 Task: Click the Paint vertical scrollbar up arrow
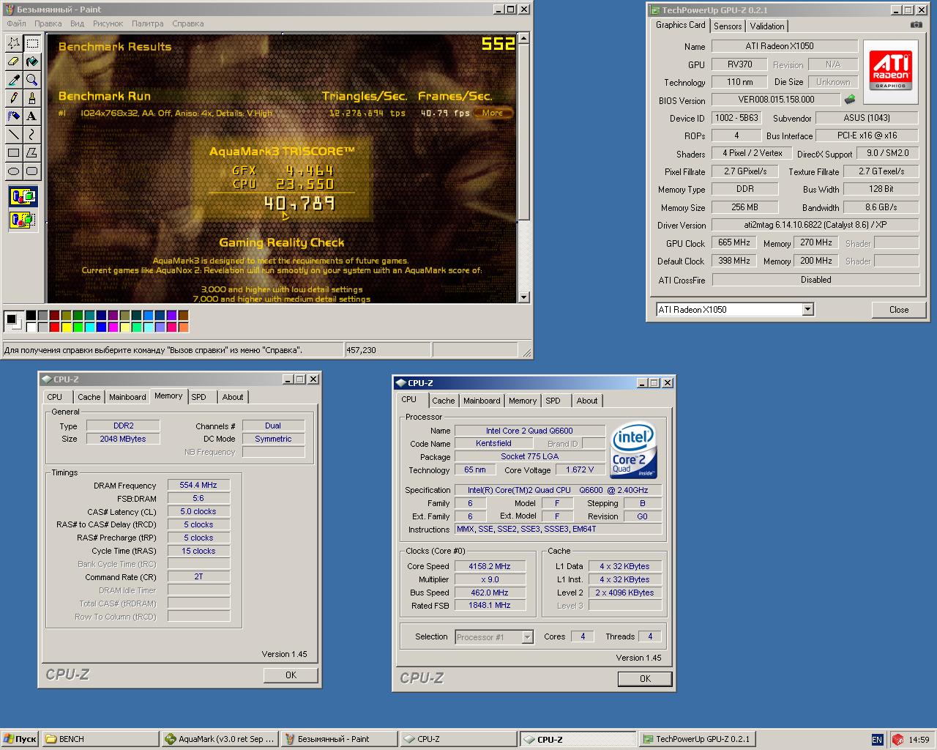coord(523,38)
